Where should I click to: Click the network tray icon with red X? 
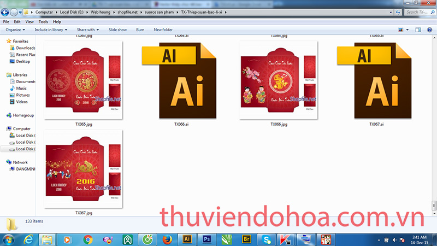pyautogui.click(x=402, y=240)
